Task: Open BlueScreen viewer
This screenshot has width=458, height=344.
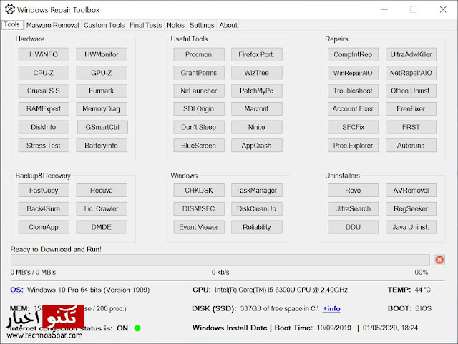Action: (199, 146)
